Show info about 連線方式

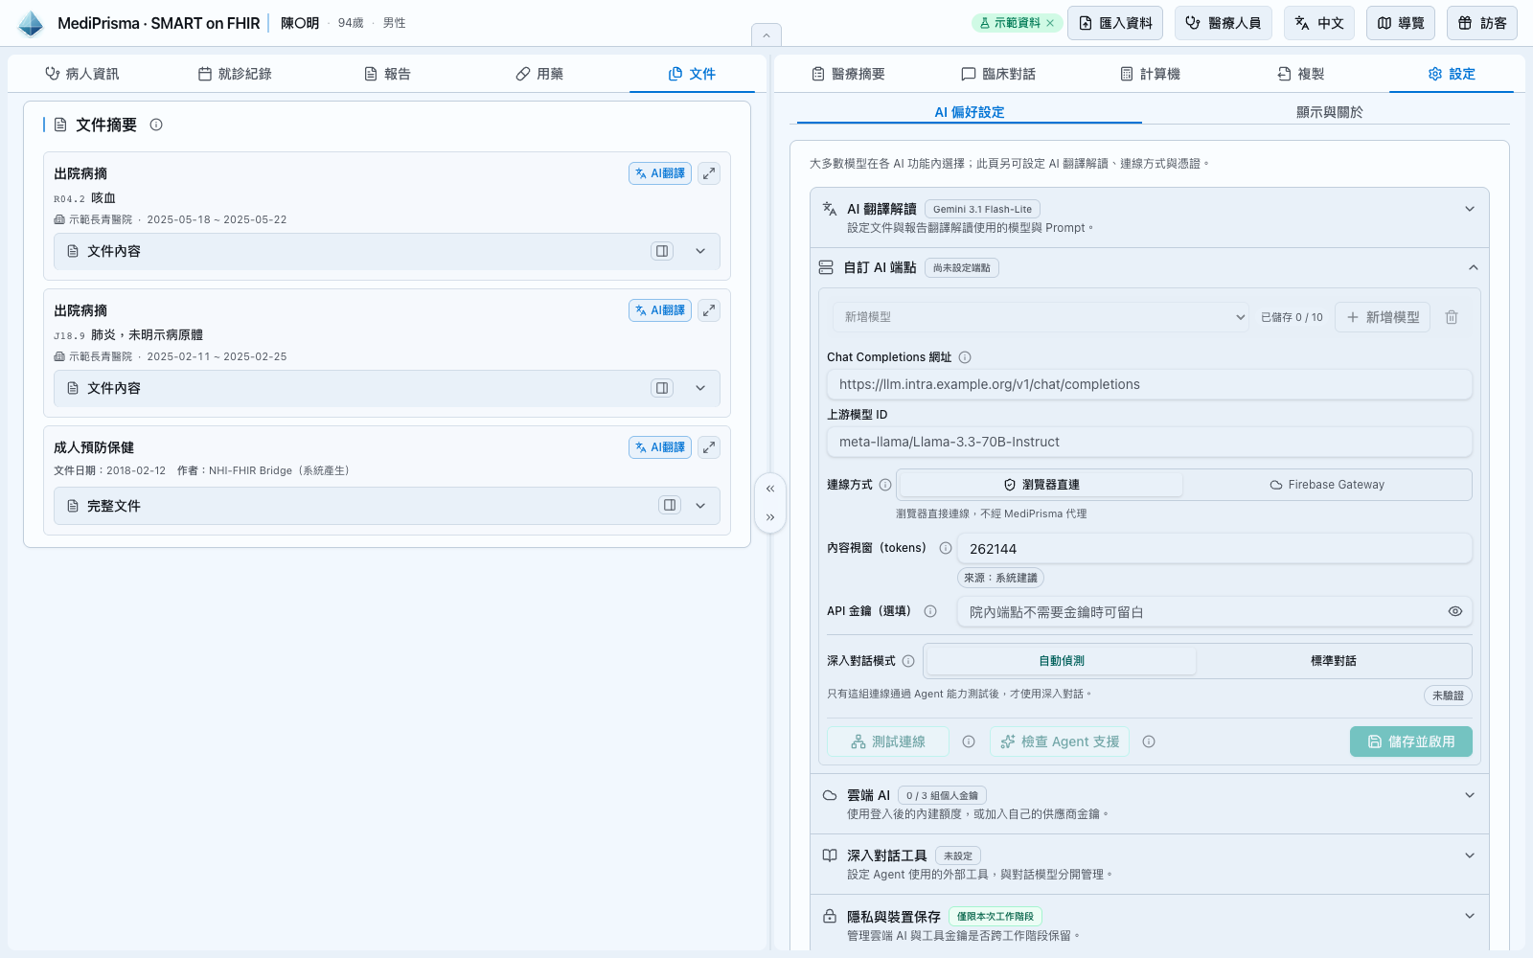tap(885, 485)
